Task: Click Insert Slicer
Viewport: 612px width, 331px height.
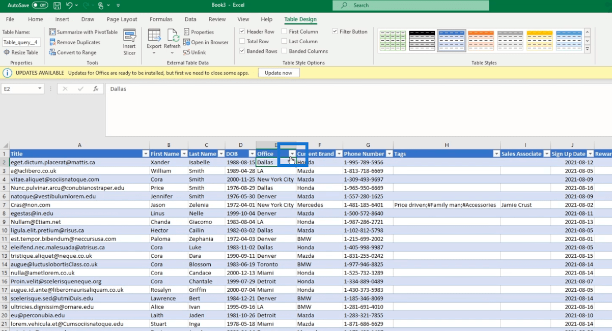Action: click(x=129, y=42)
